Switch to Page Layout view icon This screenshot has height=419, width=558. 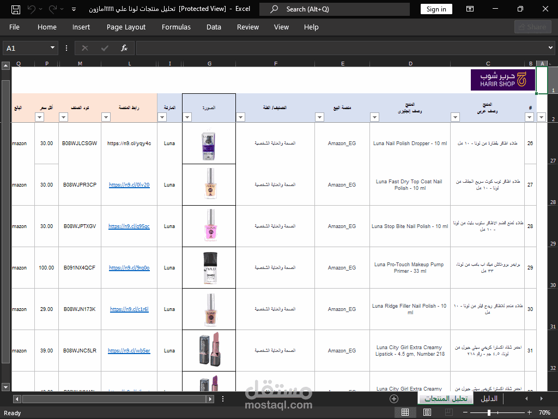(427, 412)
